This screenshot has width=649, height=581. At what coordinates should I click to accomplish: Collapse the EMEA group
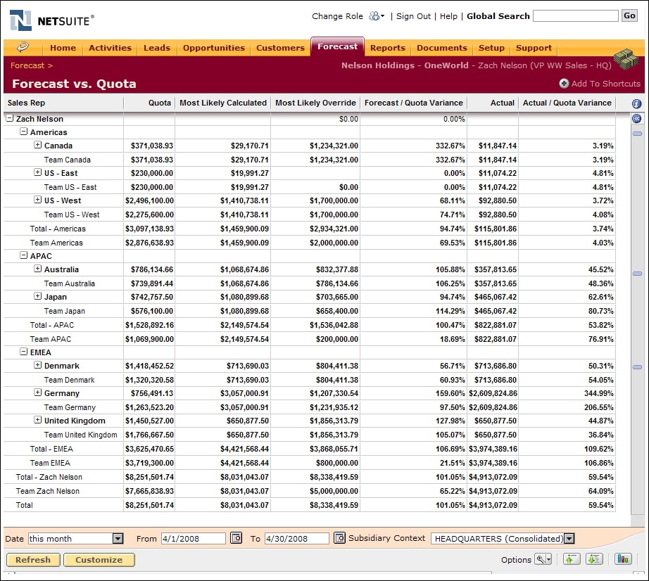click(24, 352)
